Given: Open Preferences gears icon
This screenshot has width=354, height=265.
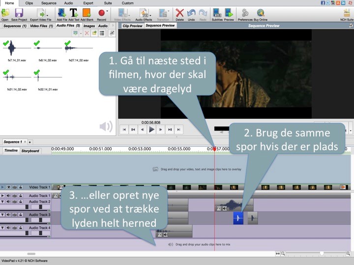Looking at the screenshot, I should click(x=245, y=13).
